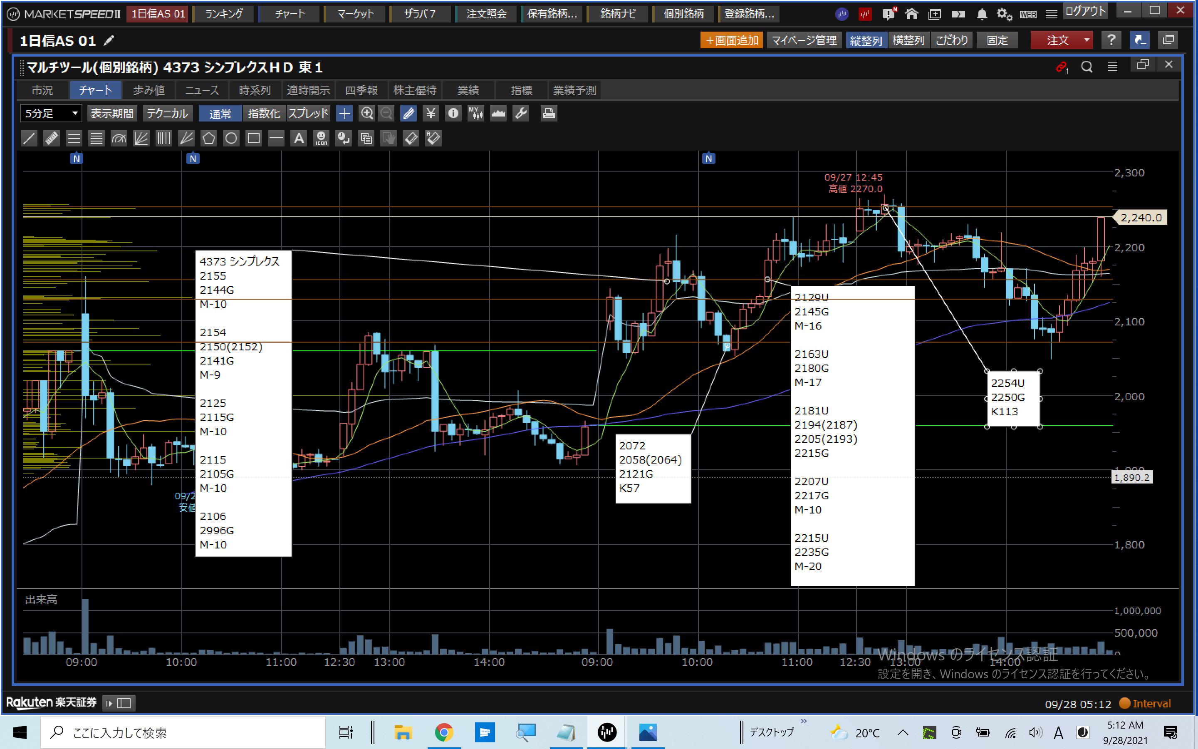Click the +画面追加 button
1198x749 pixels.
tap(731, 40)
